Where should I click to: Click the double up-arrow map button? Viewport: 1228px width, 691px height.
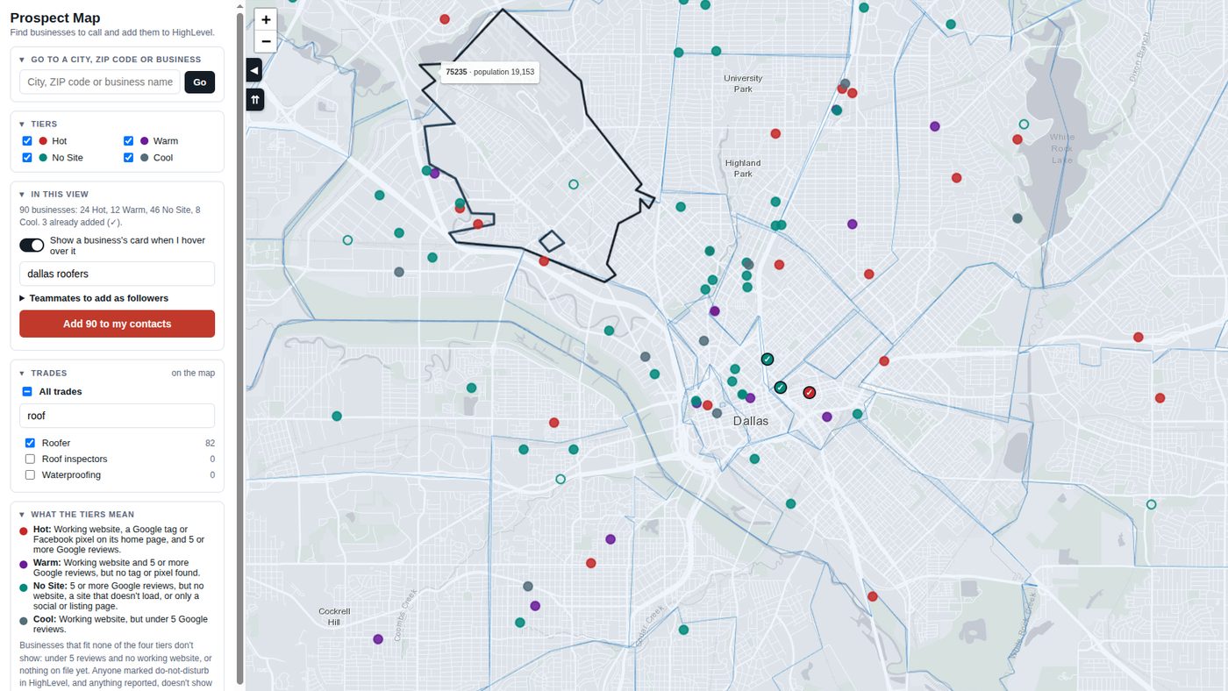coord(254,100)
